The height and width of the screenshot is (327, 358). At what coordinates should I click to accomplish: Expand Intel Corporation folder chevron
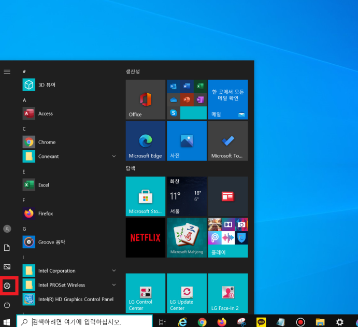pos(114,271)
